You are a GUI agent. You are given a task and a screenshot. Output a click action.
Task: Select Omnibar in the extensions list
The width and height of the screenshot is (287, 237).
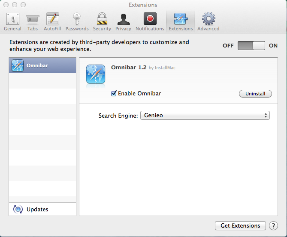tap(42, 65)
